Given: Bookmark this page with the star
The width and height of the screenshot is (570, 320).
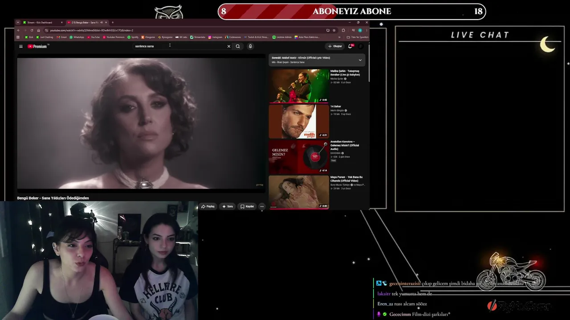Looking at the screenshot, I should point(334,30).
